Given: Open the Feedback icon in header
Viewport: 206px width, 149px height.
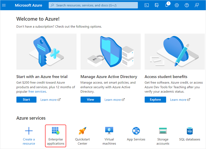Looking at the screenshot, I should 197,5.
